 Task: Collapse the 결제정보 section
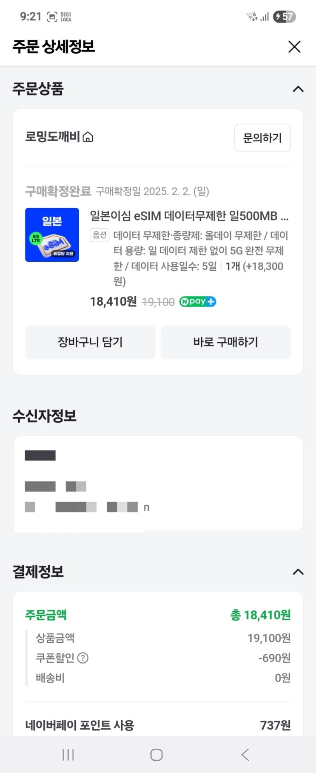tap(298, 572)
